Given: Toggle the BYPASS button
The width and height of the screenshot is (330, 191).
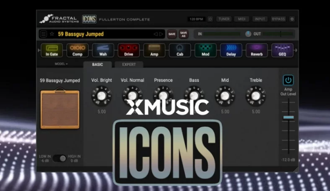Looking at the screenshot, I should 278,19.
